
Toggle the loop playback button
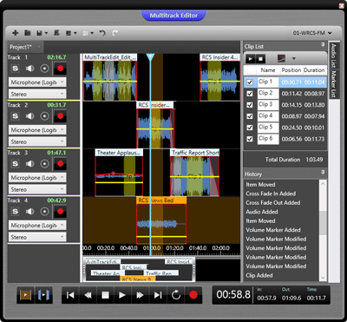point(176,295)
